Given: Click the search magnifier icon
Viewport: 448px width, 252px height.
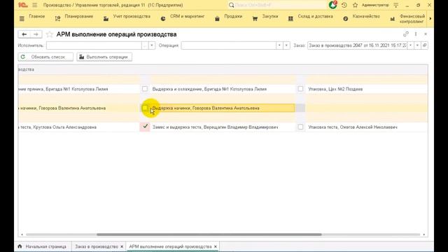Looking at the screenshot, I should pos(231,5).
